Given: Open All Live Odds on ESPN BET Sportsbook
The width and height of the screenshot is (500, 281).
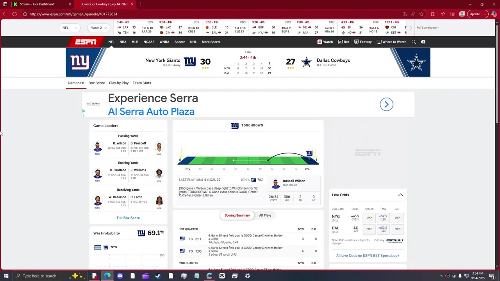Looking at the screenshot, I should [x=368, y=256].
